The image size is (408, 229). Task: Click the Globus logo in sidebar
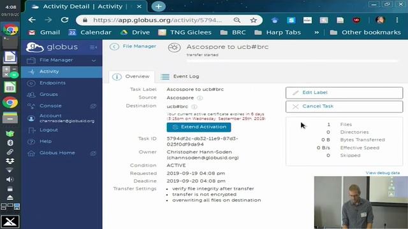(52, 47)
